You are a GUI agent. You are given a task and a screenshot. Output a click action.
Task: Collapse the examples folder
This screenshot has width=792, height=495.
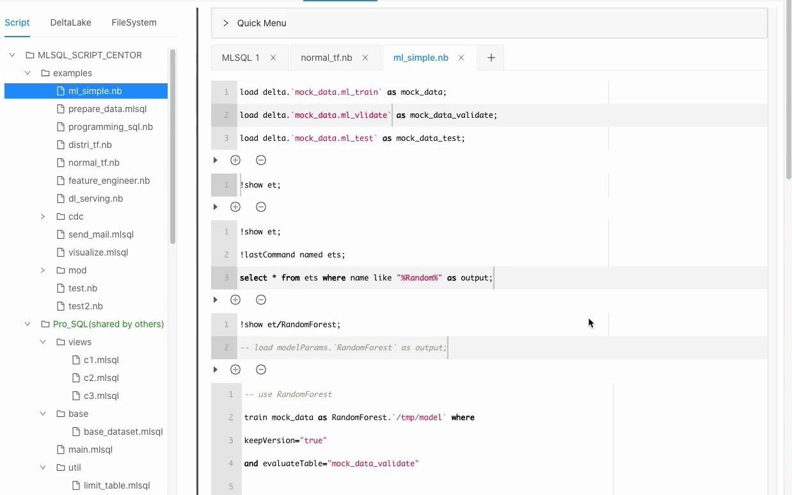click(x=27, y=72)
